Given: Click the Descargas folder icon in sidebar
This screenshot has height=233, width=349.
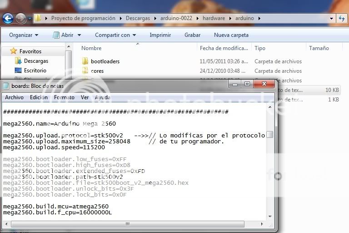Looking at the screenshot, I should click(18, 61).
